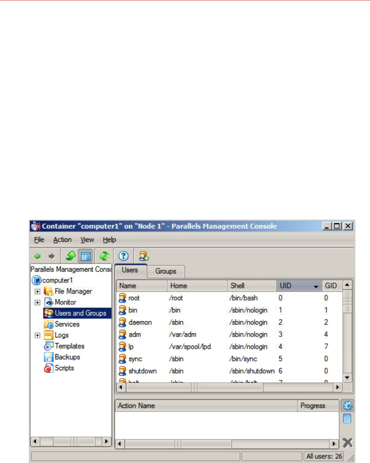Select the sync user row

pyautogui.click(x=230, y=359)
